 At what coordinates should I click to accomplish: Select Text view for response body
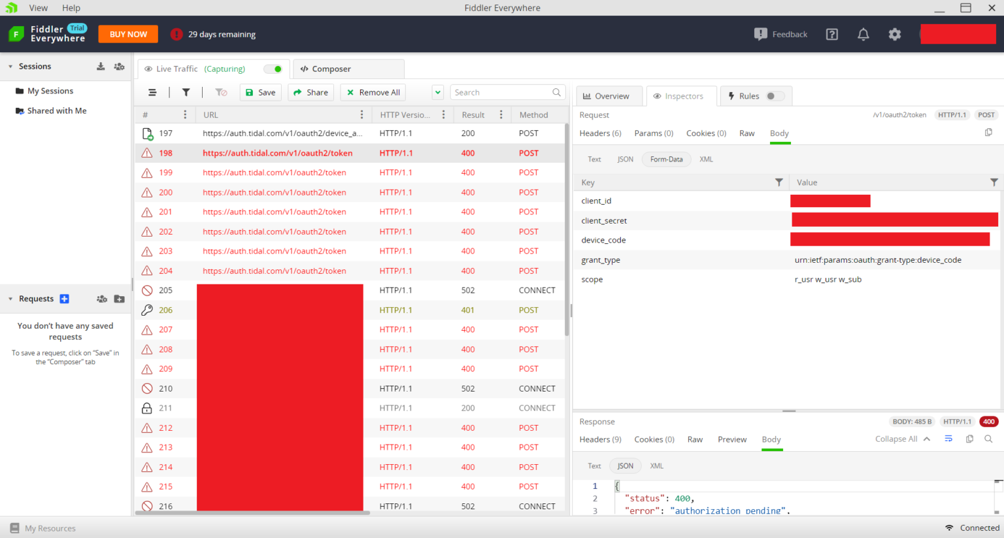pyautogui.click(x=594, y=466)
